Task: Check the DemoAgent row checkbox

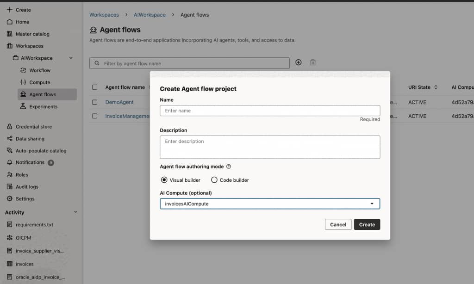Action: [x=94, y=102]
